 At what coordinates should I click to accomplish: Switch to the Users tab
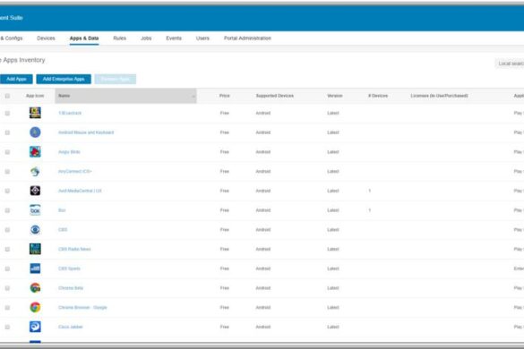click(202, 38)
